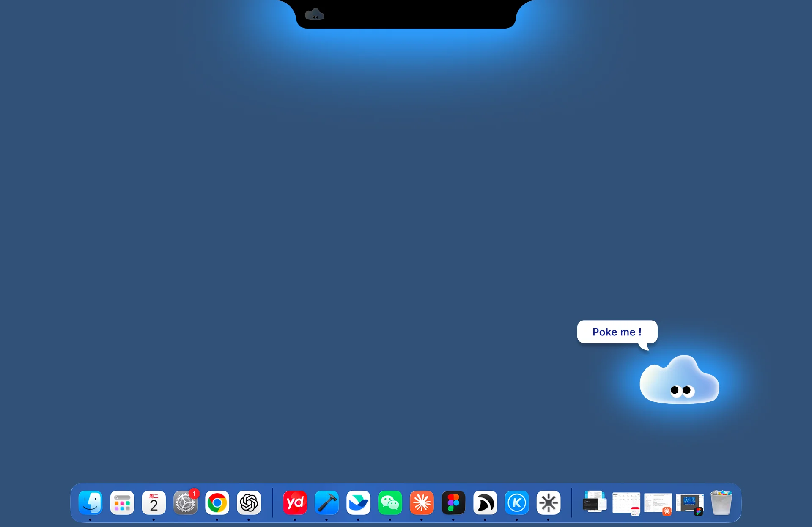The width and height of the screenshot is (812, 527).
Task: Launch Google Chrome from the Dock
Action: 217,503
